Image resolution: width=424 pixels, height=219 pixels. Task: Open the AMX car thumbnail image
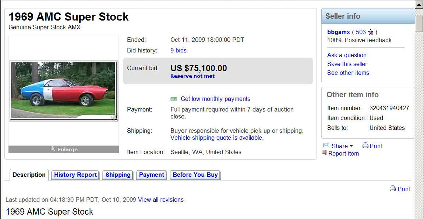tap(64, 90)
